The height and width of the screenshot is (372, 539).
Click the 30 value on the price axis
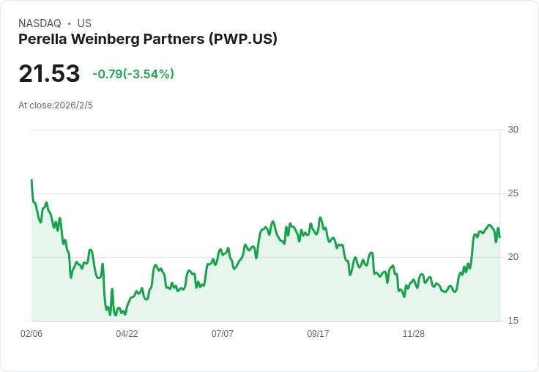513,130
